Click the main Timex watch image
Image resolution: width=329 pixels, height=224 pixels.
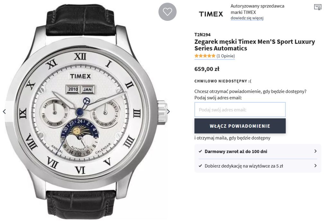[86, 111]
